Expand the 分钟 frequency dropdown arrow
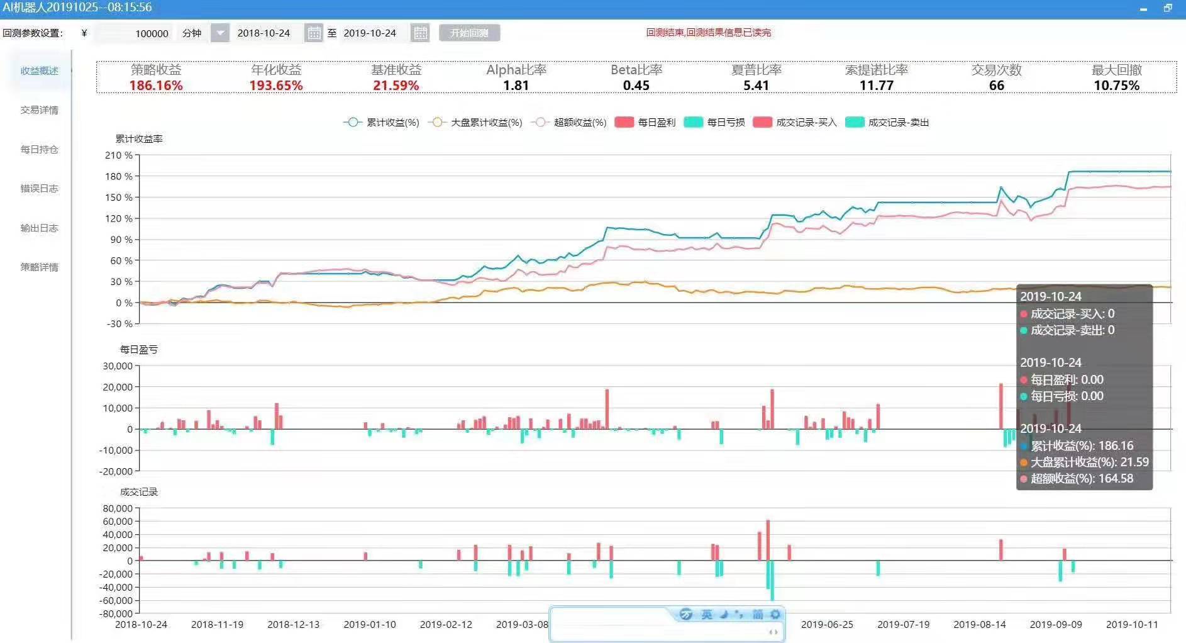 click(x=220, y=33)
